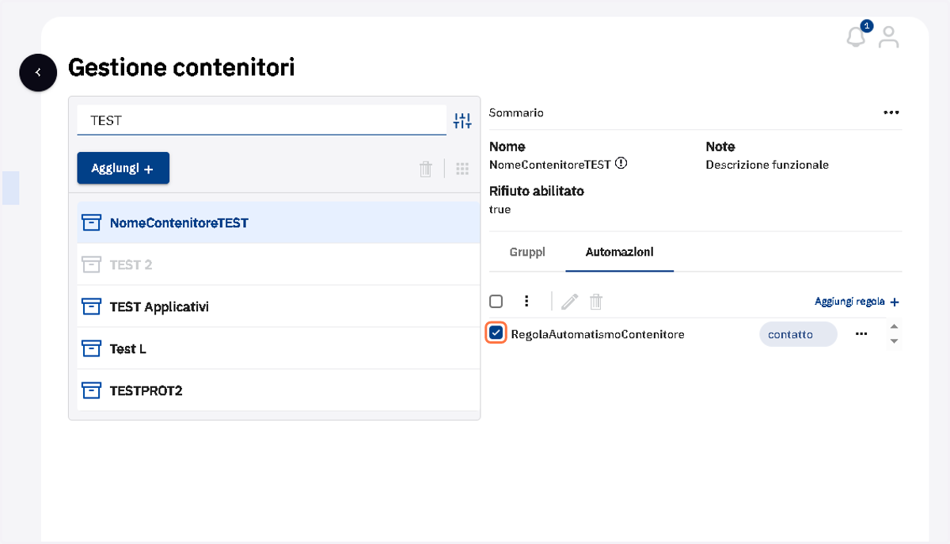950x544 pixels.
Task: Click the Descrizione funzionale note text
Action: coord(767,165)
